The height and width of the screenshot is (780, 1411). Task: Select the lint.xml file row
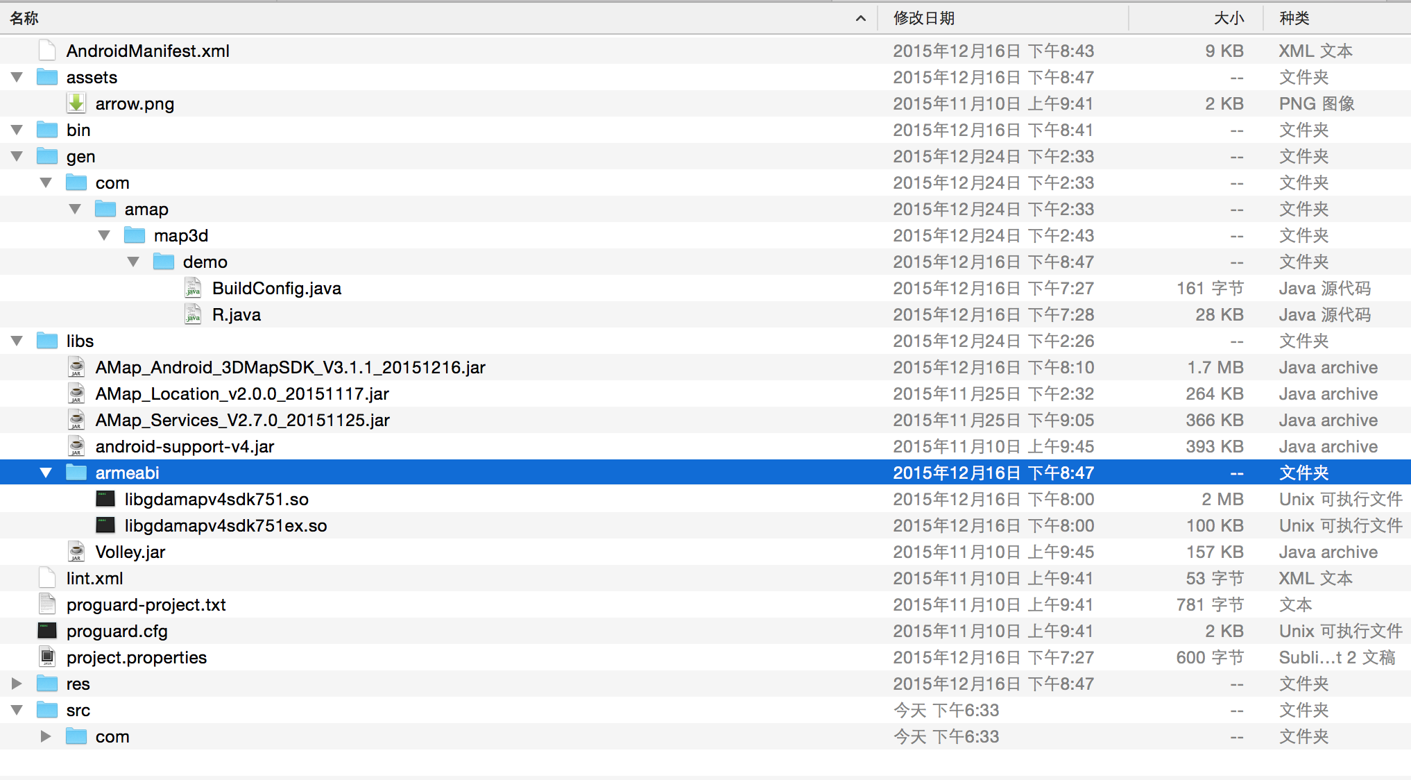[94, 578]
